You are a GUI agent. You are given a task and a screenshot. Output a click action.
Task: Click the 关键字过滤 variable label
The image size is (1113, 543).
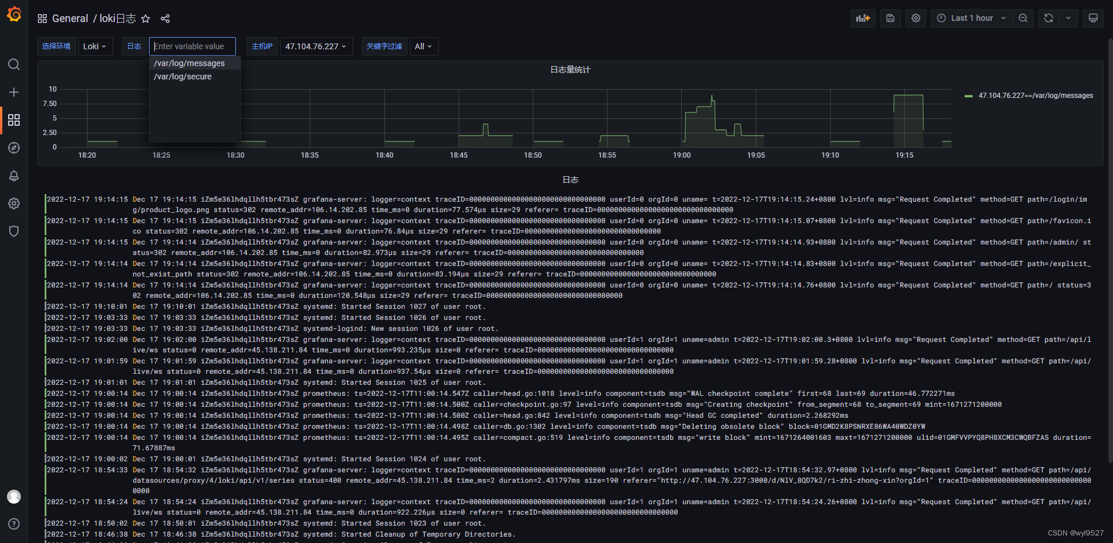pyautogui.click(x=384, y=46)
